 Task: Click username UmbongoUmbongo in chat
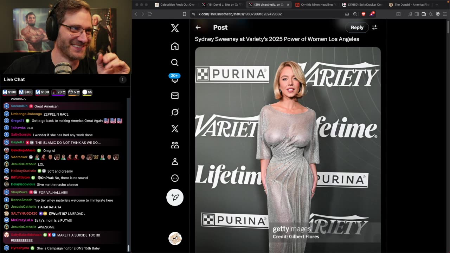[26, 114]
